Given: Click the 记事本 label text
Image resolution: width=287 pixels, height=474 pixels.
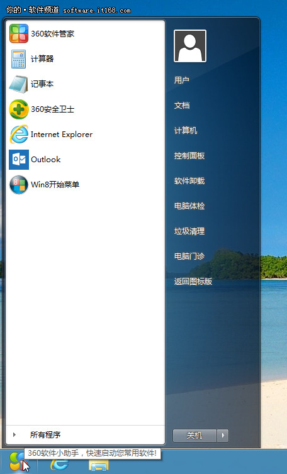Looking at the screenshot, I should pos(42,84).
